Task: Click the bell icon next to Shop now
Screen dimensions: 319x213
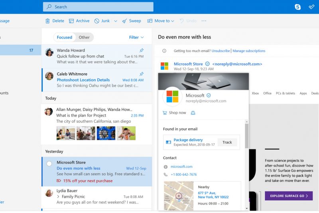Action: [193, 113]
